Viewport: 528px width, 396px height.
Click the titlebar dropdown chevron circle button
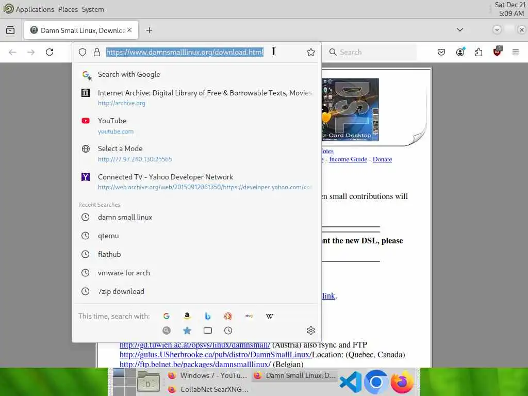coord(497,29)
